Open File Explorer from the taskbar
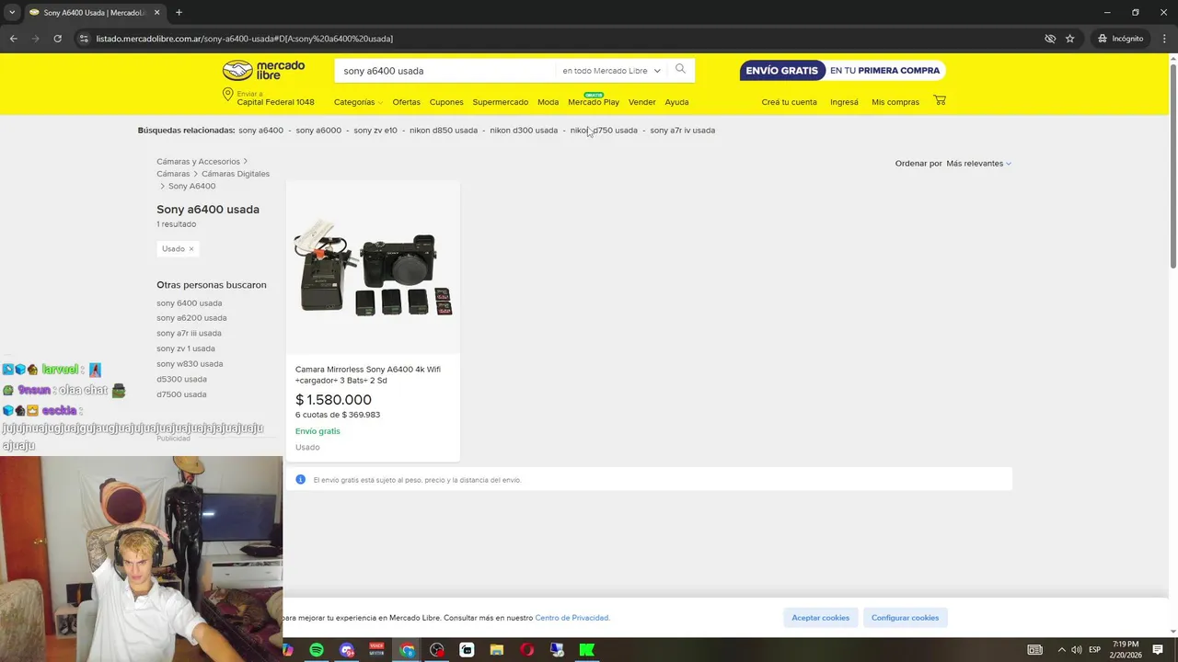This screenshot has height=662, width=1178. click(497, 650)
